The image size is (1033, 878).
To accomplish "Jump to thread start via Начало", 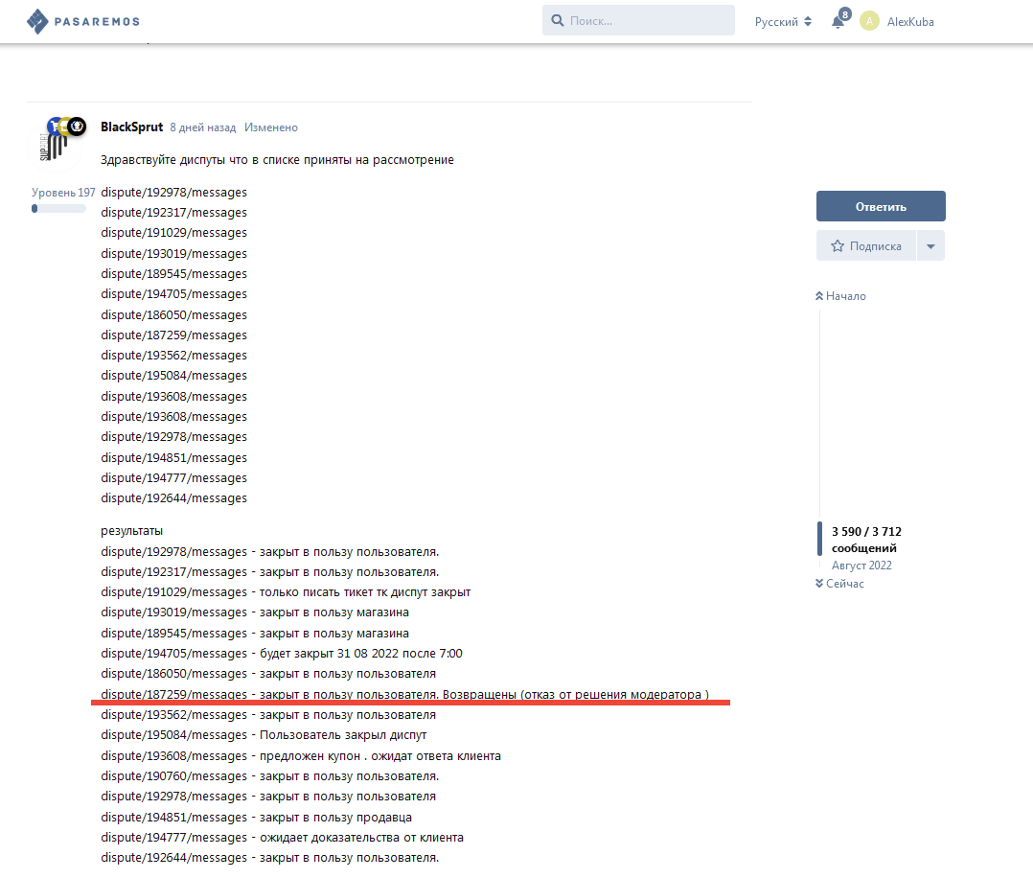I will pyautogui.click(x=840, y=296).
